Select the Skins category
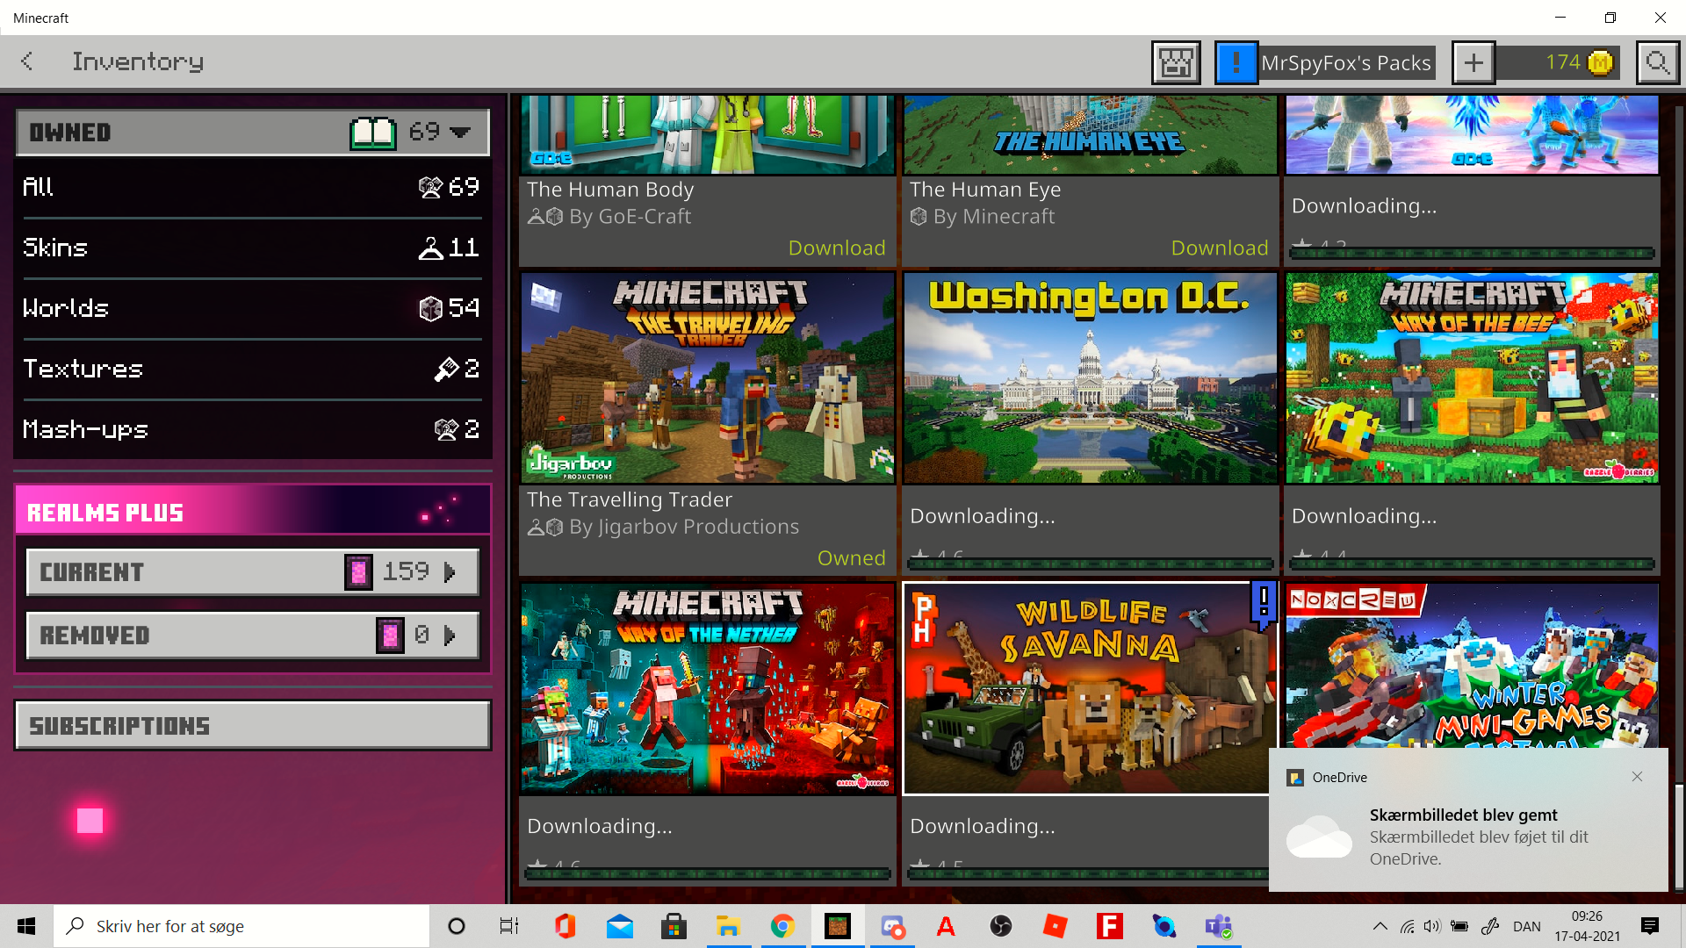 pyautogui.click(x=252, y=248)
